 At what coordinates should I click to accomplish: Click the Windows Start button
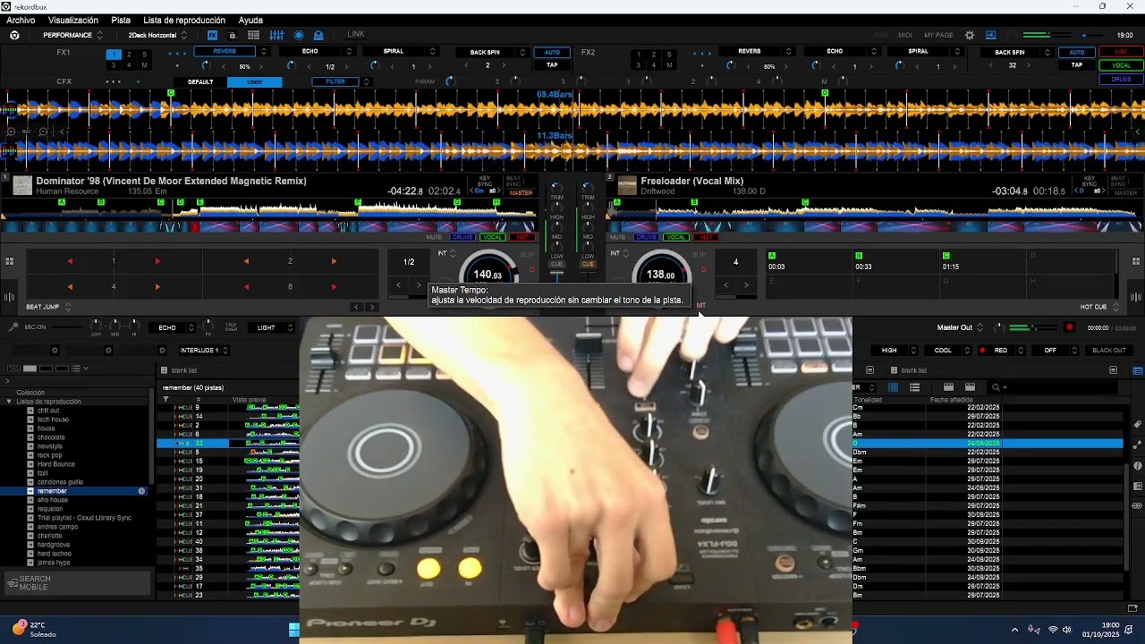[293, 630]
